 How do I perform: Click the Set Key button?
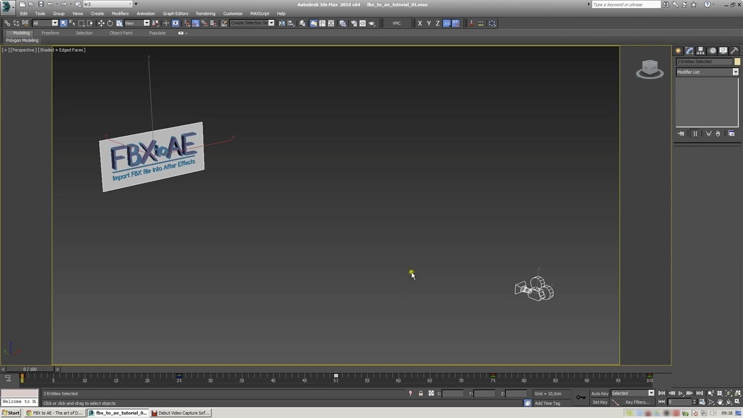(600, 402)
